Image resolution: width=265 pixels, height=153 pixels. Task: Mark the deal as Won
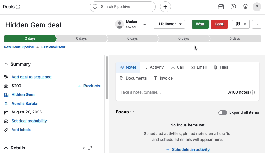click(x=200, y=24)
